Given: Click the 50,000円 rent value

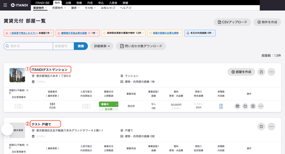Looking at the screenshot, I should coord(176,105).
